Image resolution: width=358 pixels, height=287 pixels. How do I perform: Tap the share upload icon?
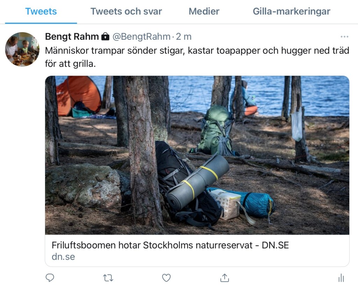224,278
